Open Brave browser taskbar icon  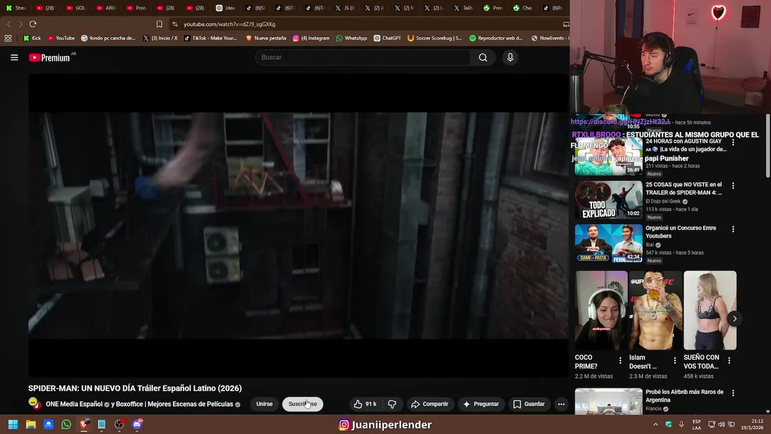click(84, 424)
